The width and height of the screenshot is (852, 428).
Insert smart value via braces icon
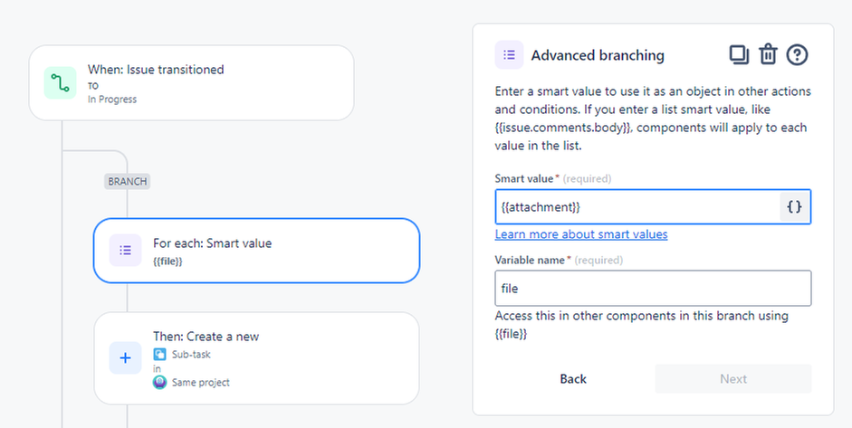[x=794, y=207]
